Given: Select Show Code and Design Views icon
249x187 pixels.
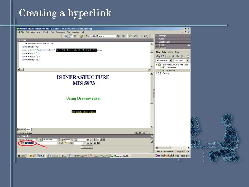Looking at the screenshot, I should click(70, 36).
